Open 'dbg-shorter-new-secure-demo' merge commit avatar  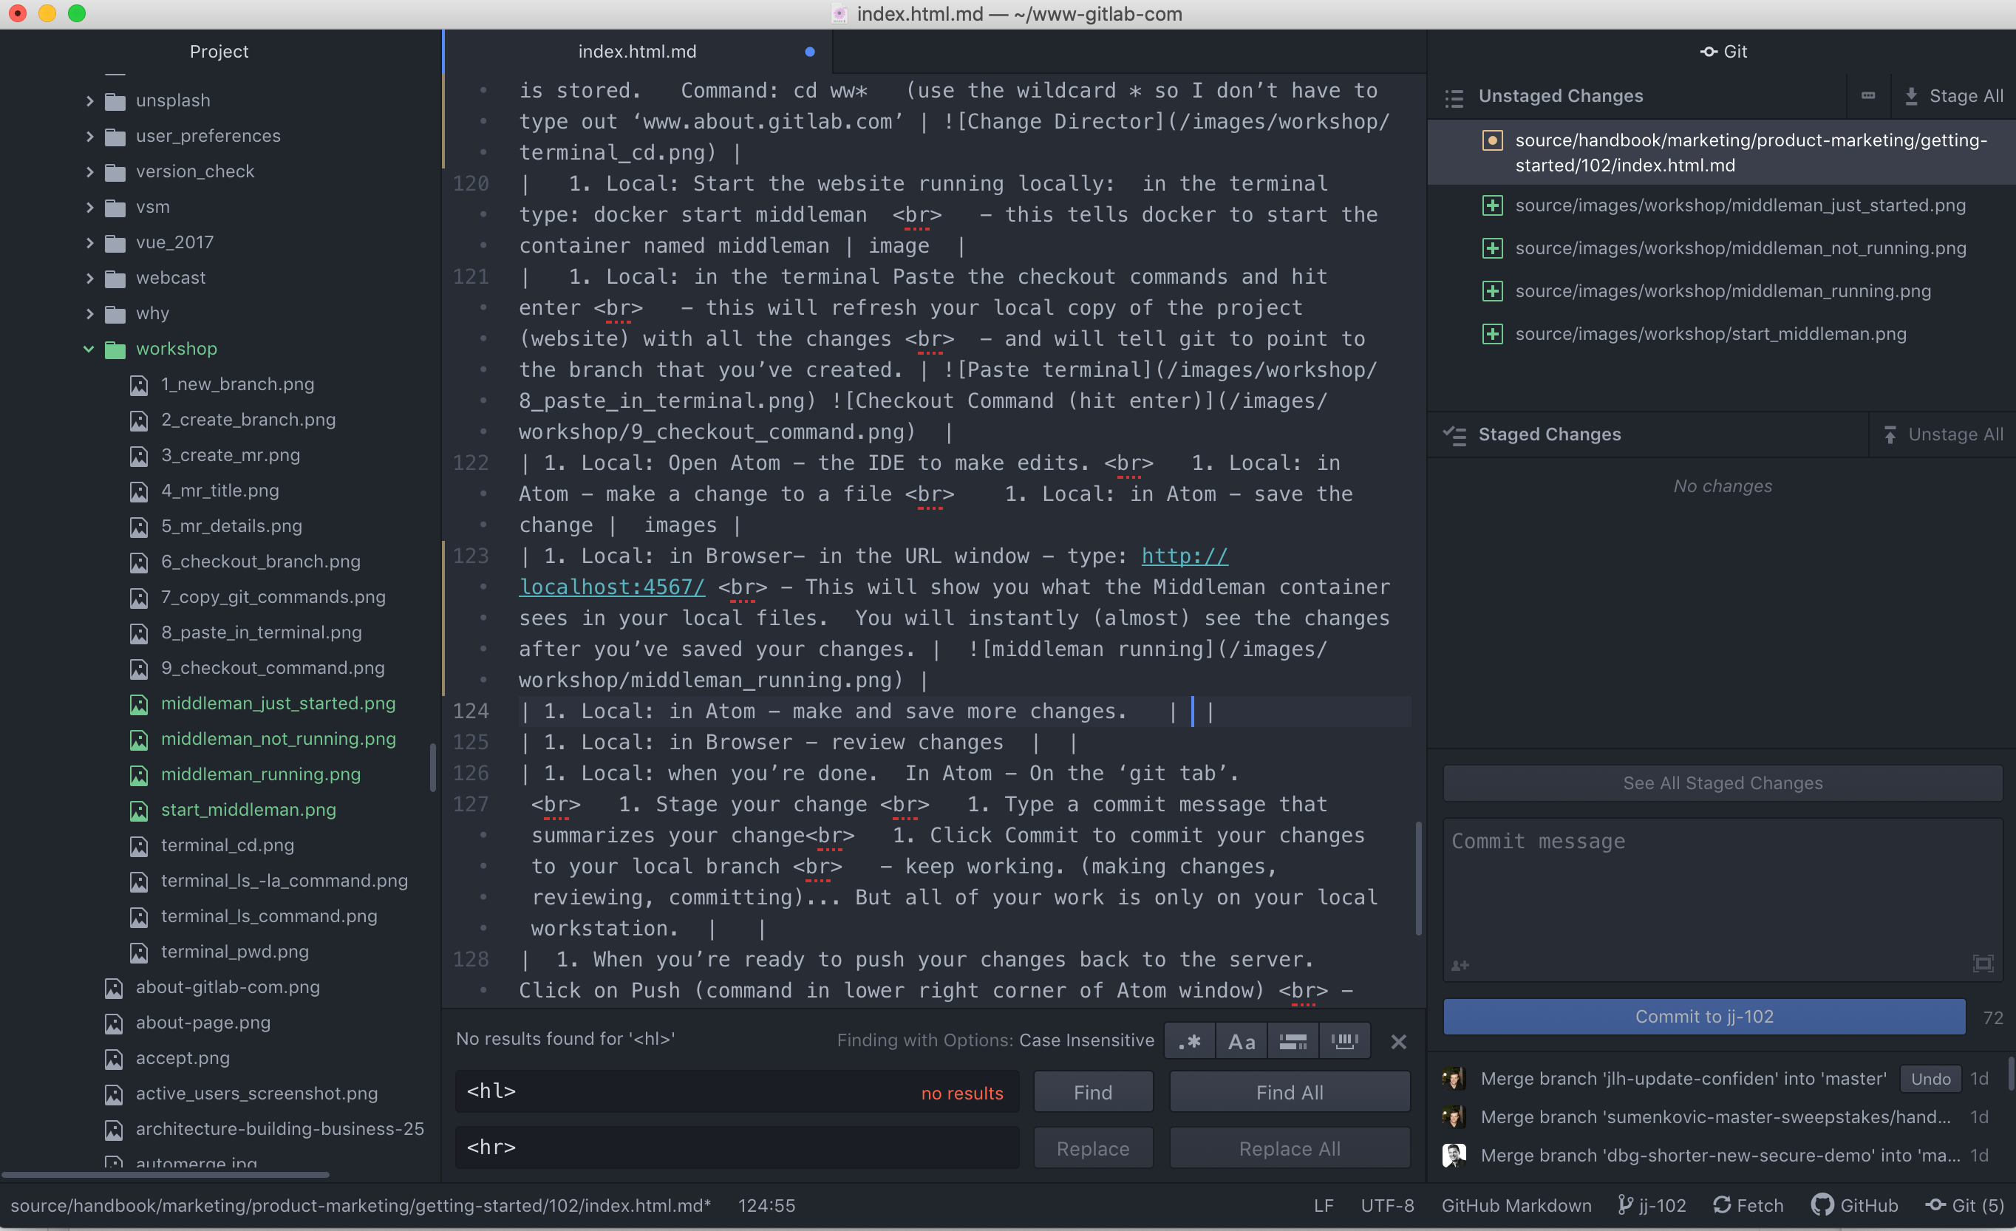1454,1156
